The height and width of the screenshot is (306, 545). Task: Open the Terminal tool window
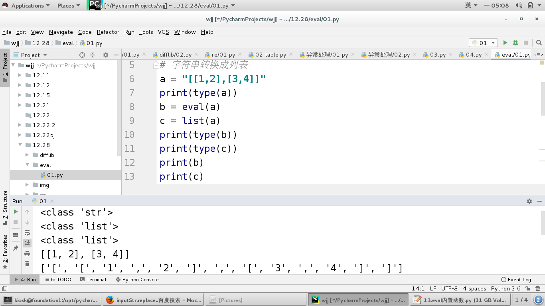point(93,280)
